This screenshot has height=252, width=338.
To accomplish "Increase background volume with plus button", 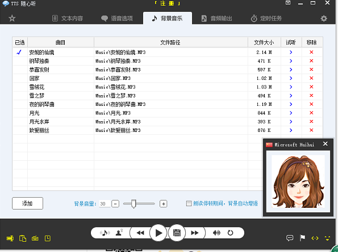I will [164, 204].
